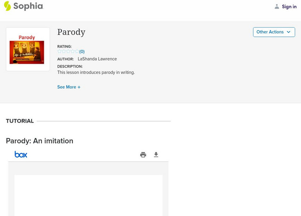This screenshot has width=301, height=216.
Task: Rate the lesson four stars
Action: pos(73,51)
